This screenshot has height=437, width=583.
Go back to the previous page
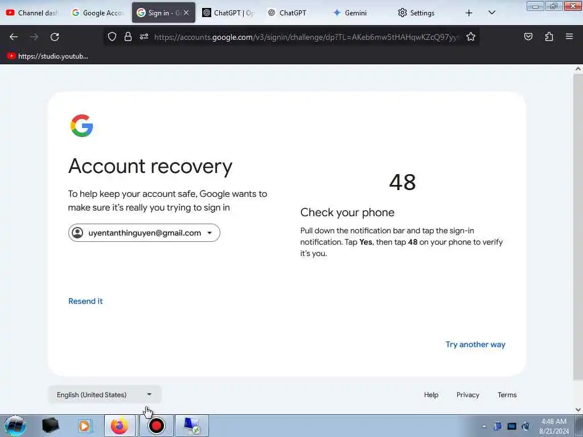pos(14,37)
